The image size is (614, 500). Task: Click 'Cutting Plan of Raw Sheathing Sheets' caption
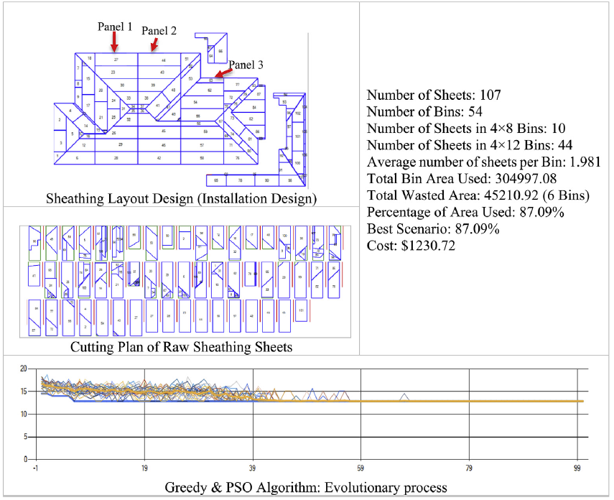tap(181, 348)
